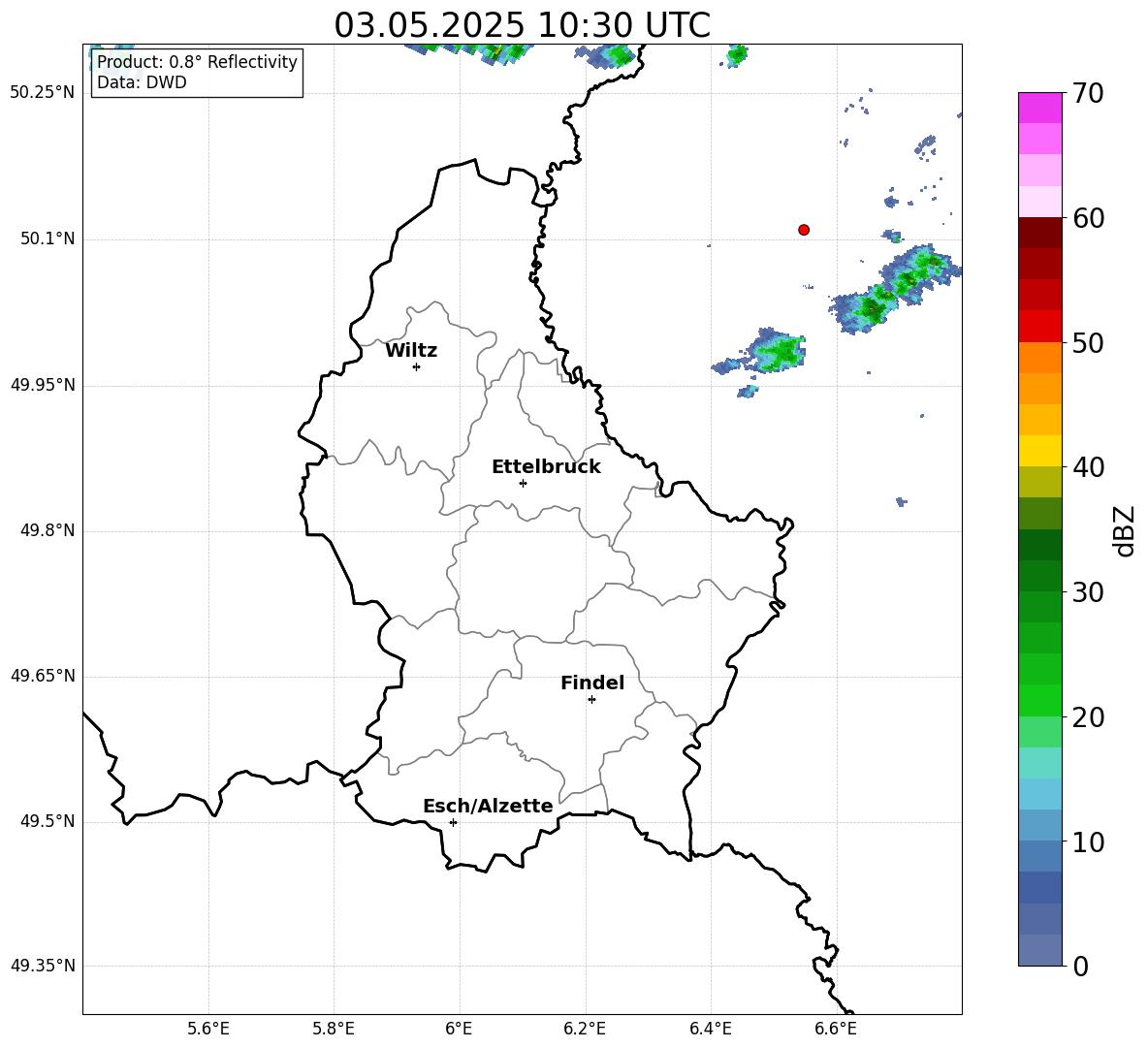The image size is (1148, 1048).
Task: Select the Findel station label
Action: [x=592, y=683]
